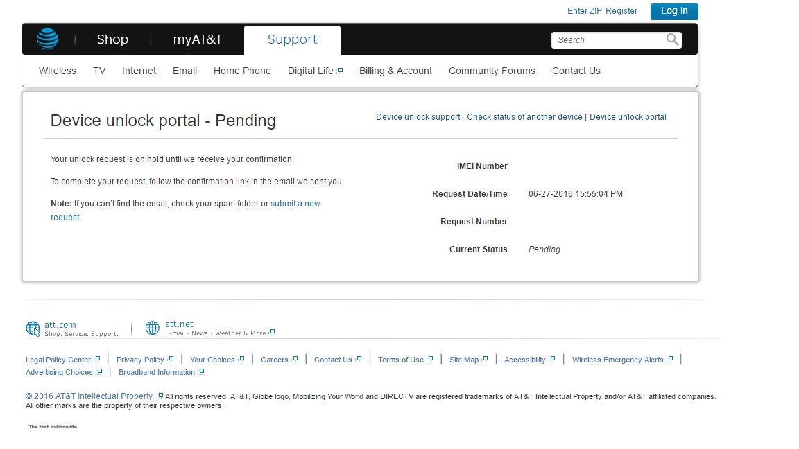This screenshot has height=449, width=799.
Task: Open the Shop tab
Action: (112, 39)
